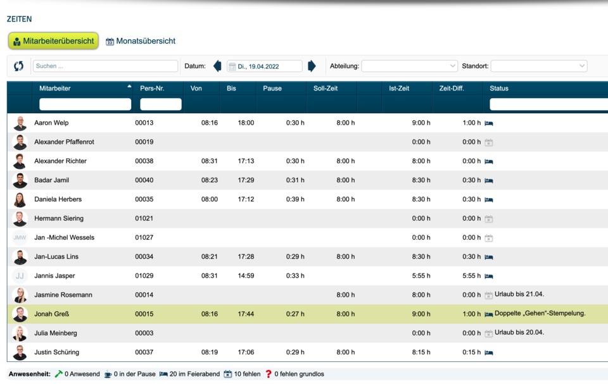Click Alexander Pfaffenrot's absence calendar icon
Image resolution: width=608 pixels, height=384 pixels.
[x=489, y=142]
